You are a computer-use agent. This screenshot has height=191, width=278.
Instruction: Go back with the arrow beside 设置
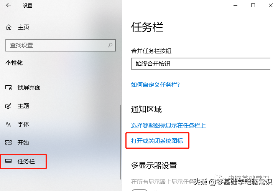click(8, 5)
